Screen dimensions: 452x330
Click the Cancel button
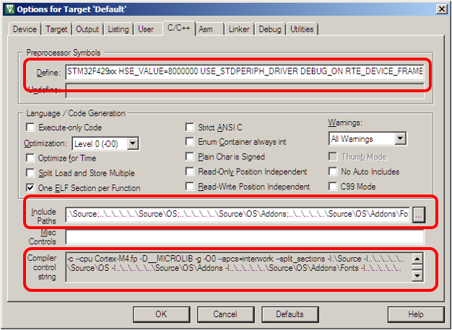tap(225, 314)
